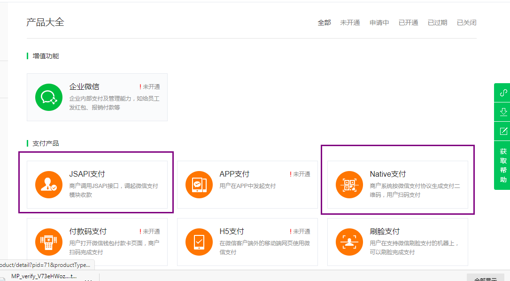Click the 未开通 status on 企业微信 card
This screenshot has height=281, width=510.
[x=150, y=87]
